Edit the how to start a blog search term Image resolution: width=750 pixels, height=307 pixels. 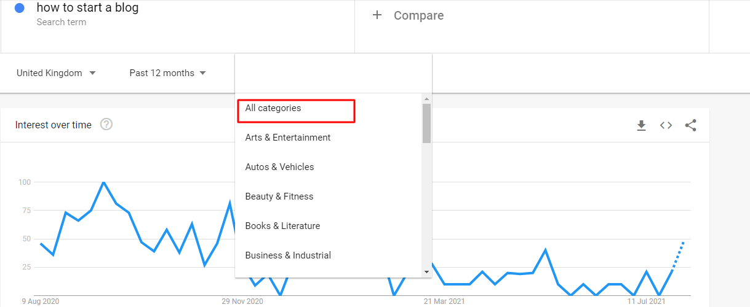coord(87,8)
